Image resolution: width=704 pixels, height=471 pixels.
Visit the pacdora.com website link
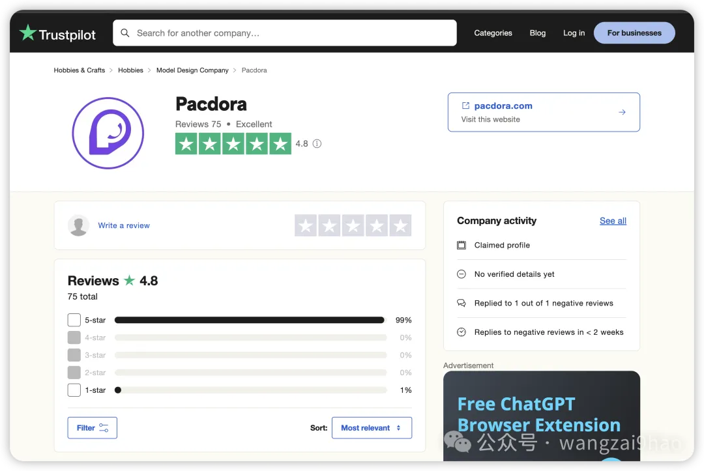coord(503,106)
